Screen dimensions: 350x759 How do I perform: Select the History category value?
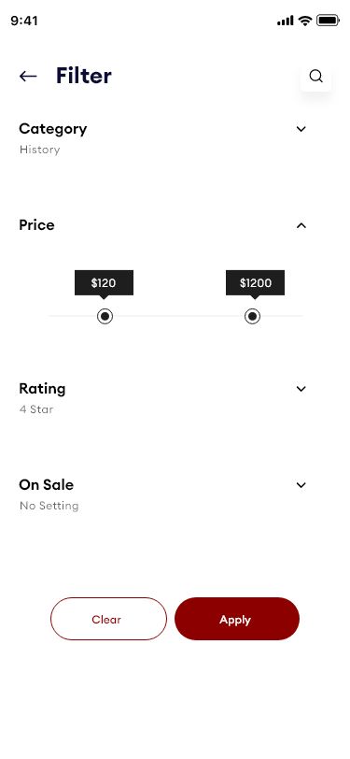tap(39, 150)
